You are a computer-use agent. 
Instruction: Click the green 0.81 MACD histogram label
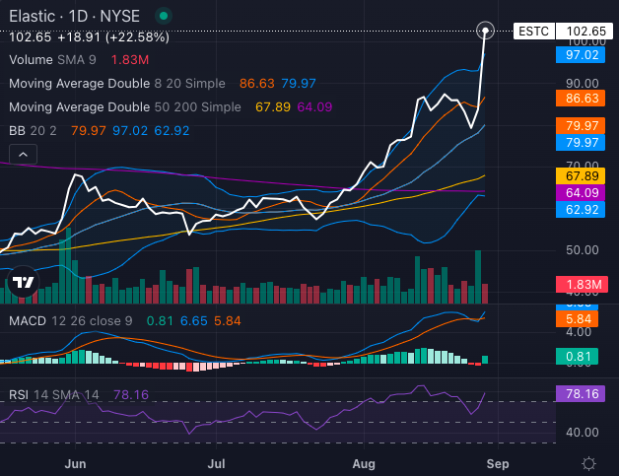point(577,357)
